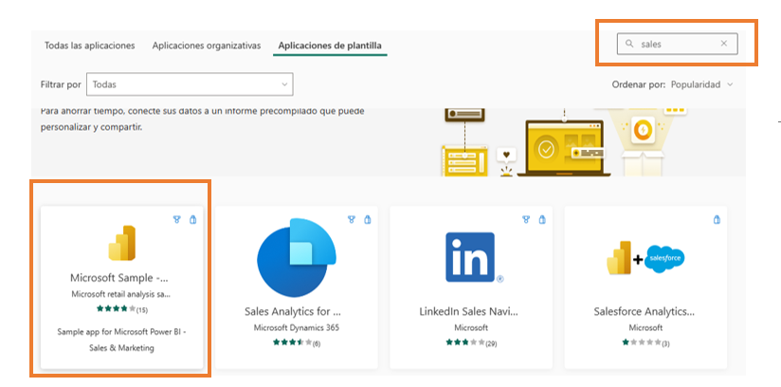781x387 pixels.
Task: Click the Salesforce Analytics logo
Action: [x=646, y=257]
